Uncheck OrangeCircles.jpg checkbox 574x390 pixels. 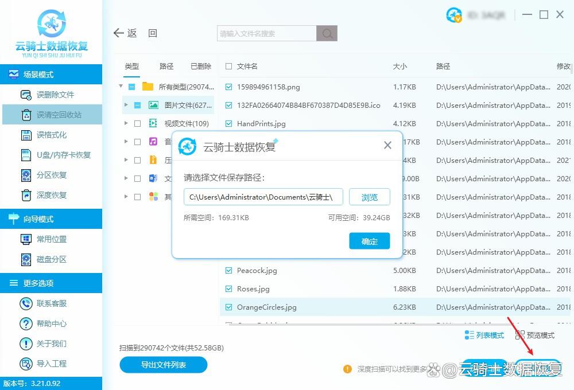coord(229,307)
